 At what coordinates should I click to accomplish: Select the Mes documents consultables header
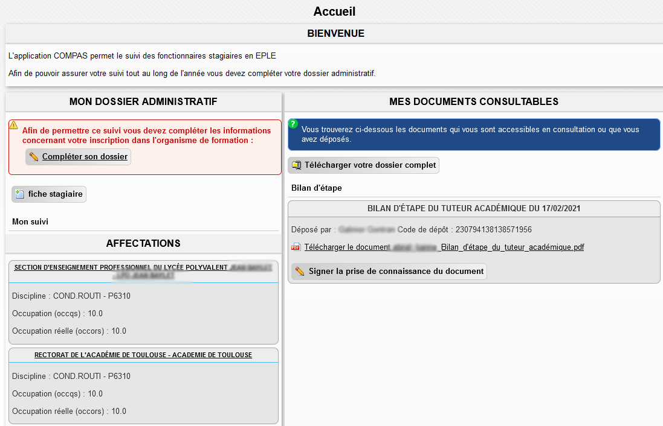[473, 101]
